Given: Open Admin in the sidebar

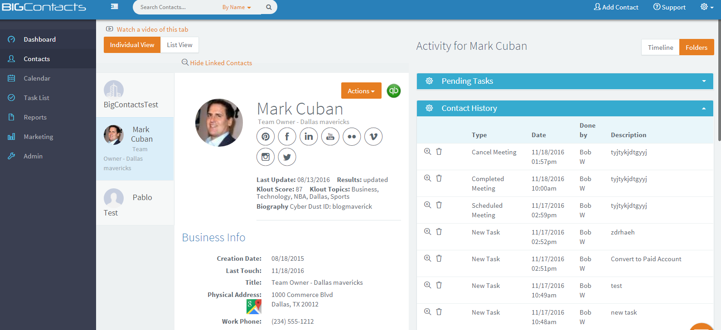Looking at the screenshot, I should coord(48,156).
